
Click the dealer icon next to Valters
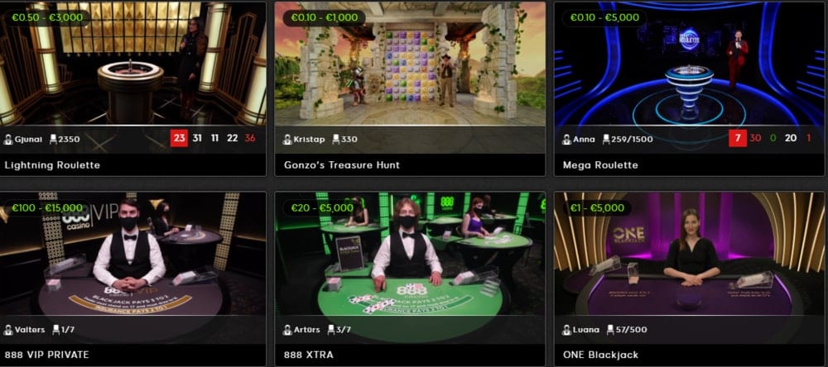(8, 330)
